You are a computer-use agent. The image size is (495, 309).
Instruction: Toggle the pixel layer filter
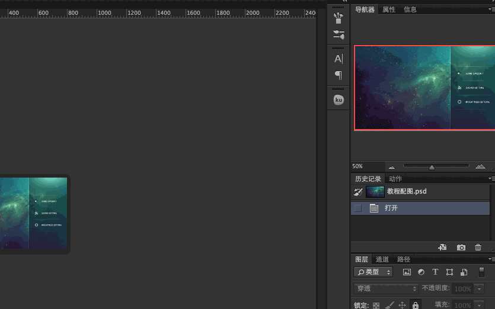click(x=407, y=272)
